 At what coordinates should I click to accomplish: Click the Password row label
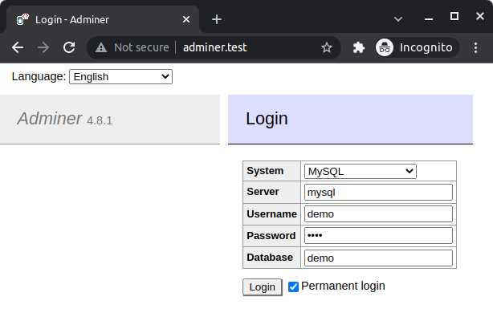271,236
